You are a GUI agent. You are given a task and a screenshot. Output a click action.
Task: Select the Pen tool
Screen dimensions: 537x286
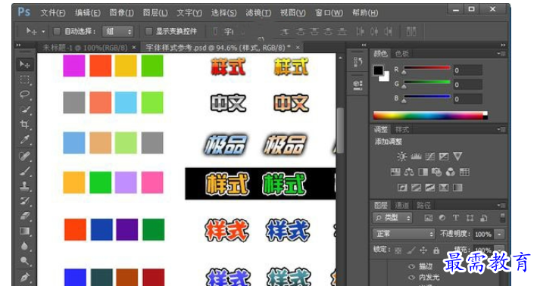point(24,276)
